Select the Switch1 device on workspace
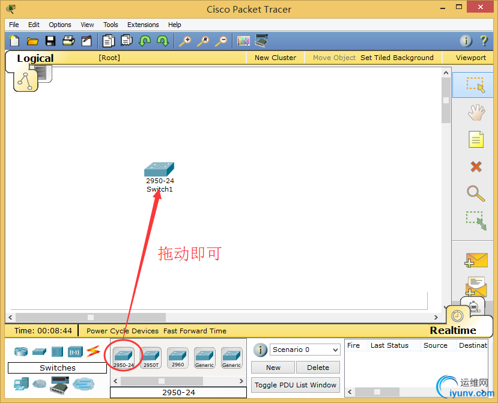 (159, 170)
